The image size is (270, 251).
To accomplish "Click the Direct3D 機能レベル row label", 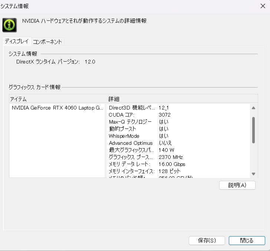I will pyautogui.click(x=132, y=108).
